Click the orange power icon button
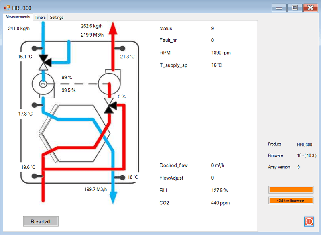 309,221
